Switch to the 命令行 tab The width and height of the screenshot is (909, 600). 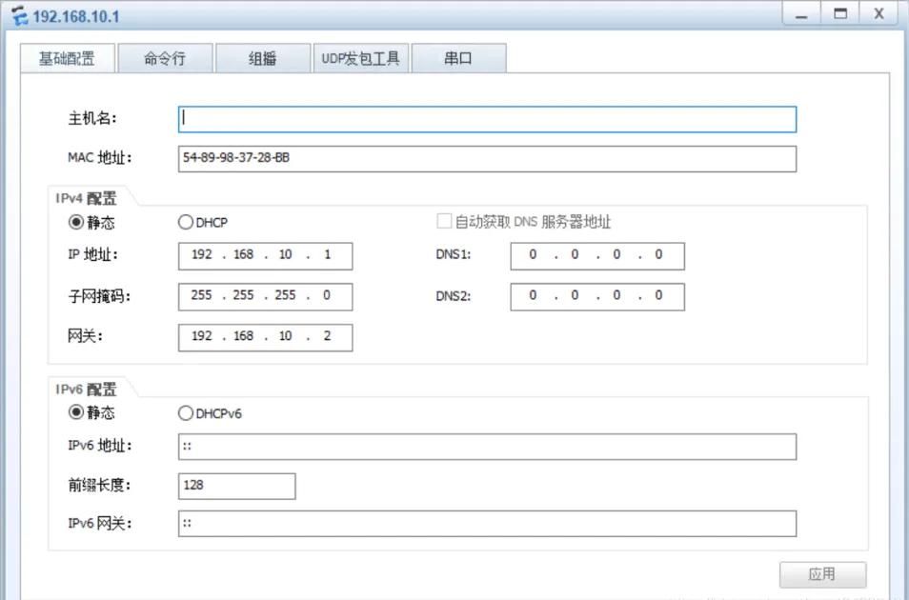click(x=165, y=59)
